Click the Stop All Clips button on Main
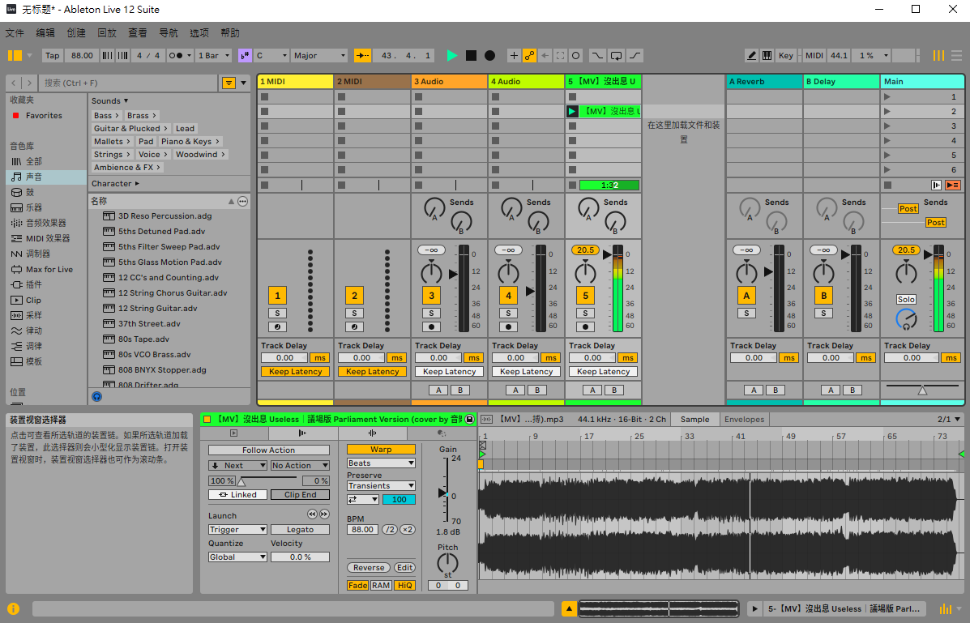The height and width of the screenshot is (623, 970). coord(887,185)
